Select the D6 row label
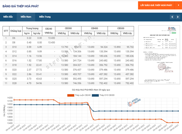This screenshot has width=182, height=134. click(x=14, y=38)
